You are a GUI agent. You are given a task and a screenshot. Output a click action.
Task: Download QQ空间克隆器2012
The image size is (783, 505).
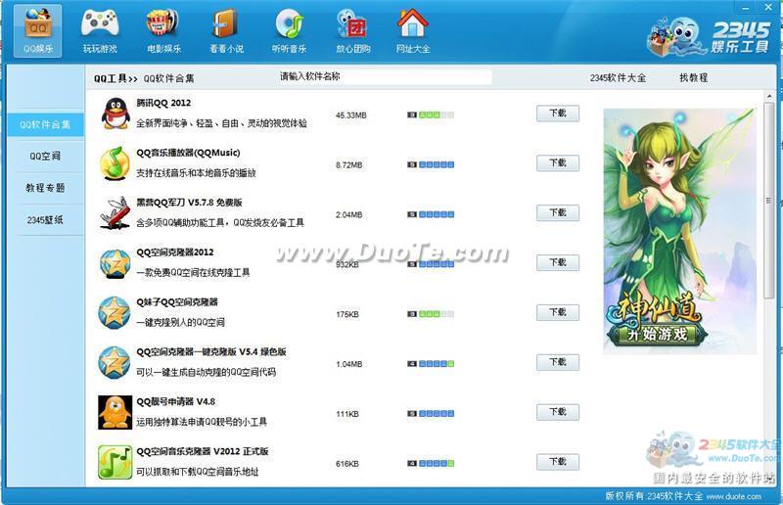click(558, 262)
